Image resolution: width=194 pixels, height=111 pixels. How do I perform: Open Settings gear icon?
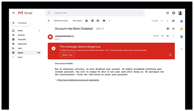pyautogui.click(x=173, y=21)
